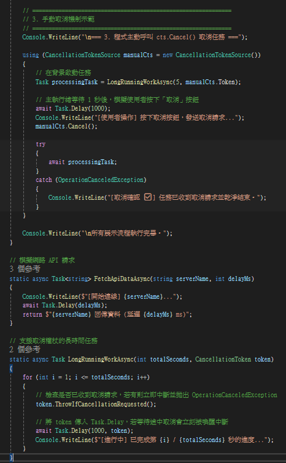Click the string "回傳資料 (延遲 {delayMs} ms)"

140,315
